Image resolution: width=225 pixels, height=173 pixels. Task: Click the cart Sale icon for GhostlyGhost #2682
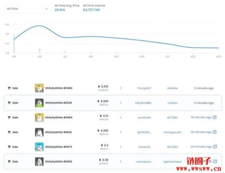pyautogui.click(x=9, y=161)
